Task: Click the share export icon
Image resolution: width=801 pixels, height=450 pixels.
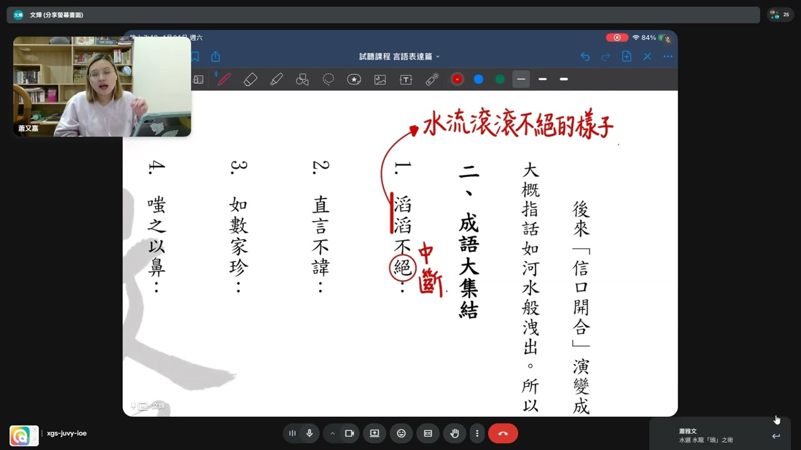Action: tap(215, 56)
